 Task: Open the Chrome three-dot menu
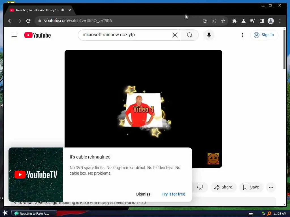click(x=280, y=21)
